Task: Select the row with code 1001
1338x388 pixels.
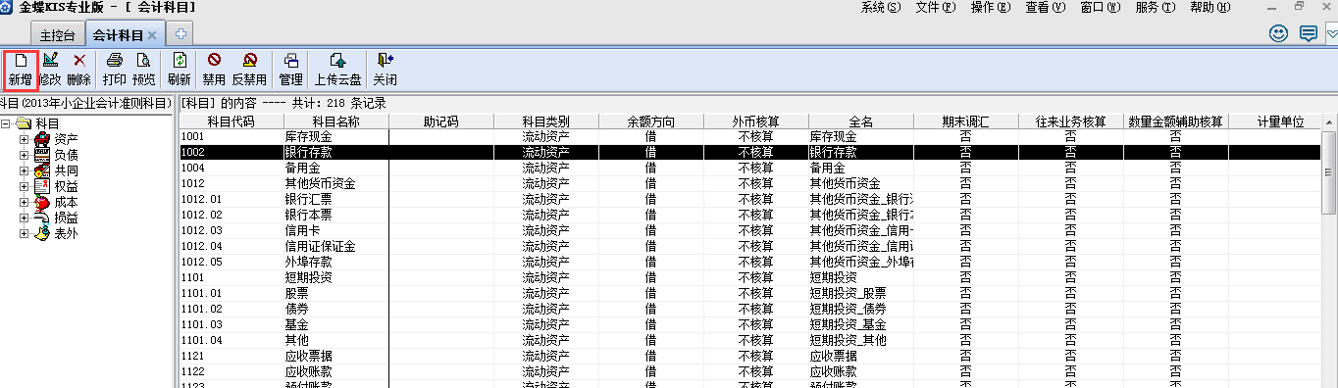Action: [750, 137]
